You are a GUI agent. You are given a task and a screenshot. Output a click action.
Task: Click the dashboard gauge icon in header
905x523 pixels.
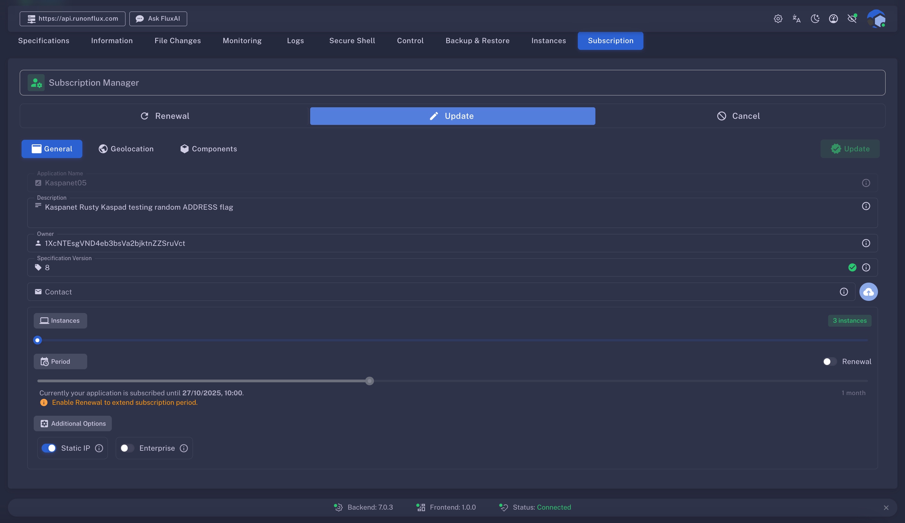[x=834, y=19]
